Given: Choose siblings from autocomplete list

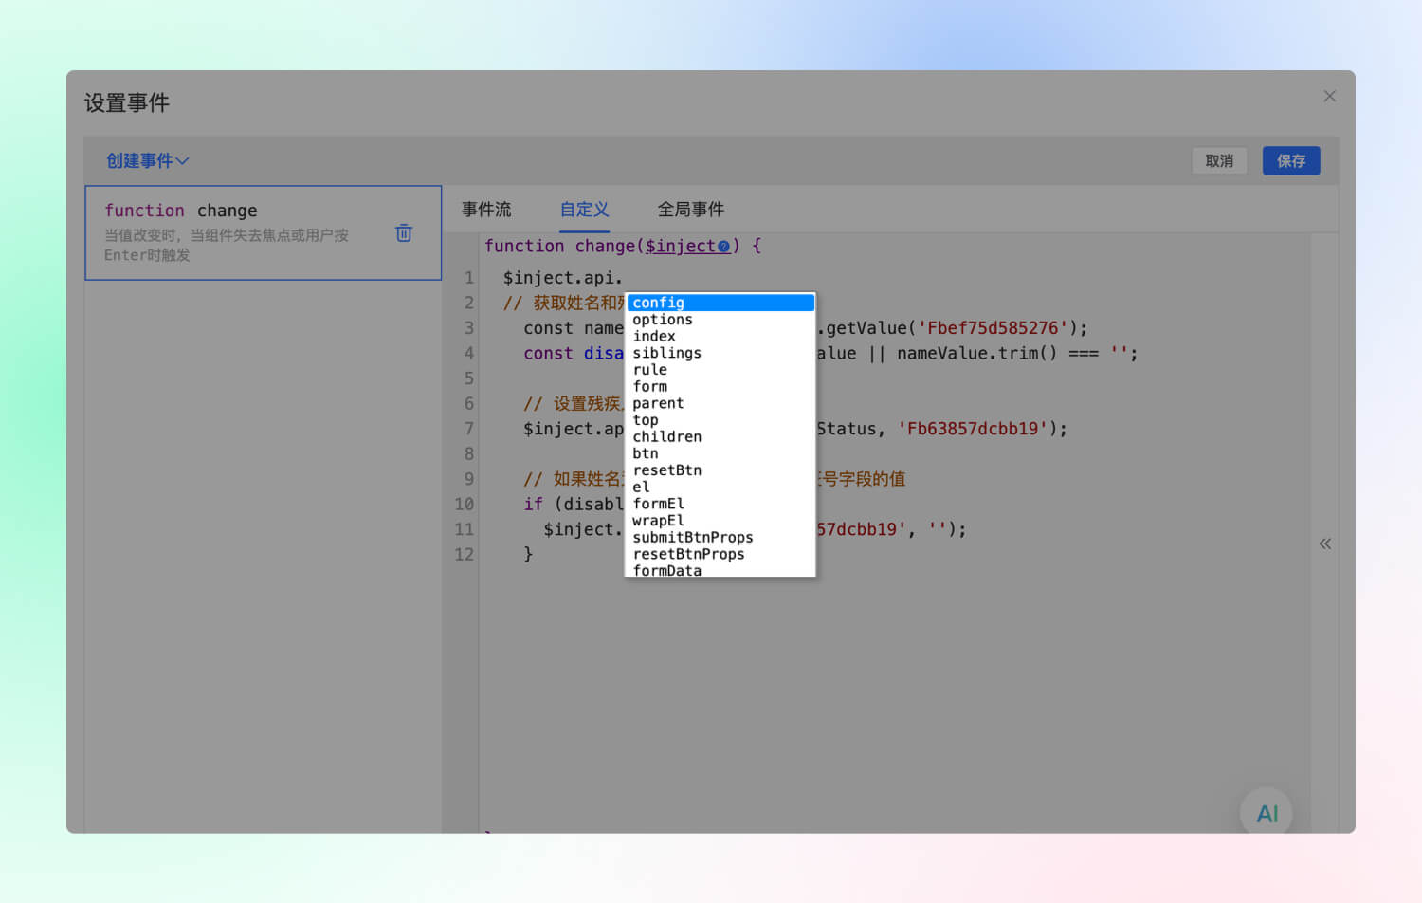Looking at the screenshot, I should [720, 353].
